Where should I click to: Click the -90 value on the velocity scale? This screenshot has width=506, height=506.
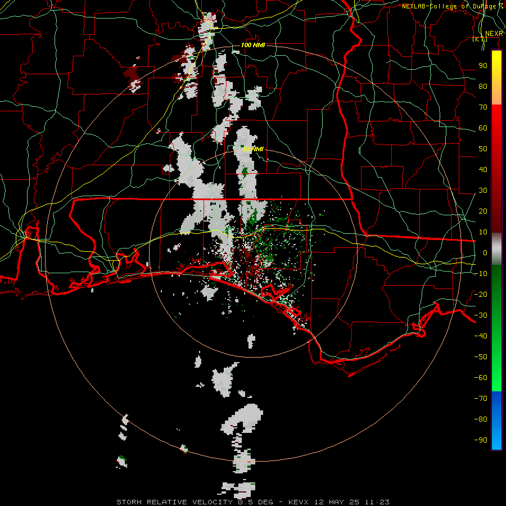pos(481,440)
